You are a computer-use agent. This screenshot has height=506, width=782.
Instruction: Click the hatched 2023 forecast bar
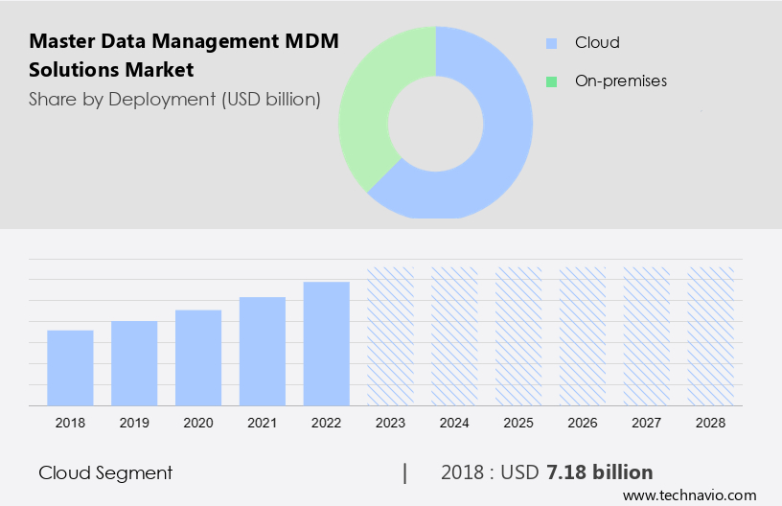[x=391, y=336]
